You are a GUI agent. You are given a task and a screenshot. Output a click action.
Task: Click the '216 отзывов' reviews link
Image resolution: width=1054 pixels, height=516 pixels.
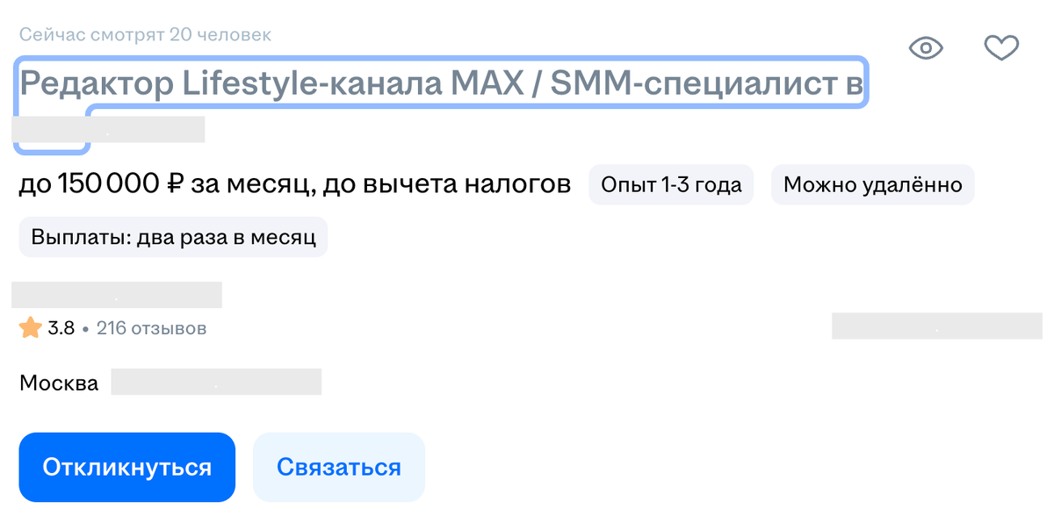pyautogui.click(x=152, y=327)
